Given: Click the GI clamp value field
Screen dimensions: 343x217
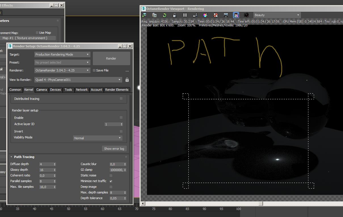Looking at the screenshot, I should click(x=116, y=170).
